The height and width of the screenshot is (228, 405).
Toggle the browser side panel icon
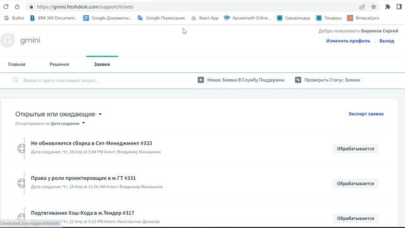[x=399, y=7]
